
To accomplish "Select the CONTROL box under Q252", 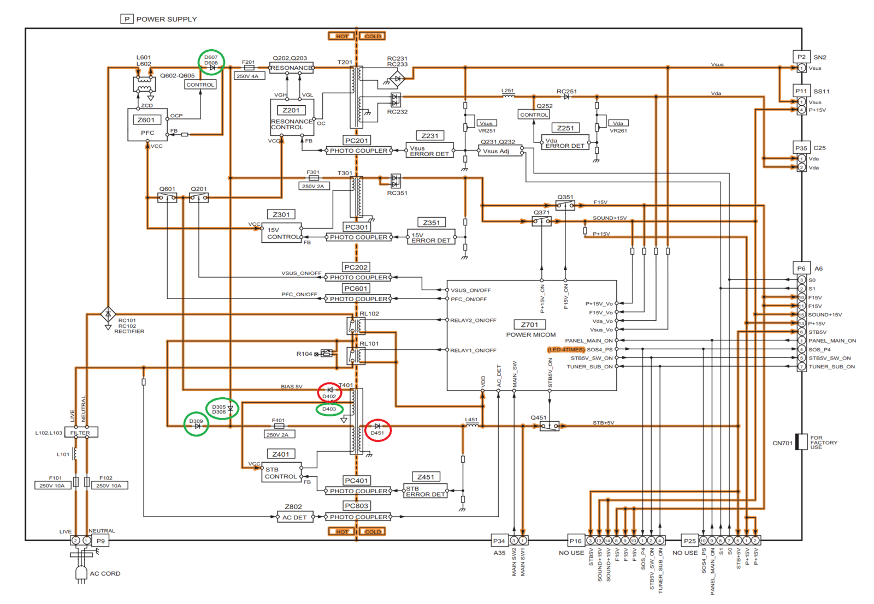I will (534, 115).
